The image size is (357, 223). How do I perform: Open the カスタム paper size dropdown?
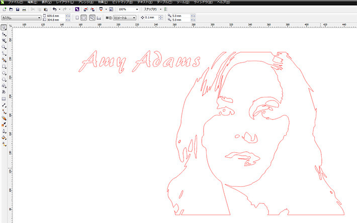pos(21,18)
